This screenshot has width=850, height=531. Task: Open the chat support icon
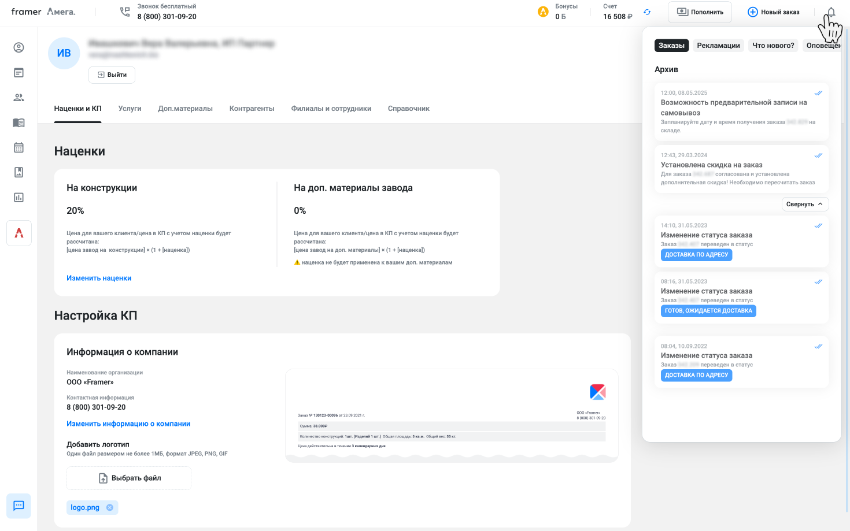(19, 506)
